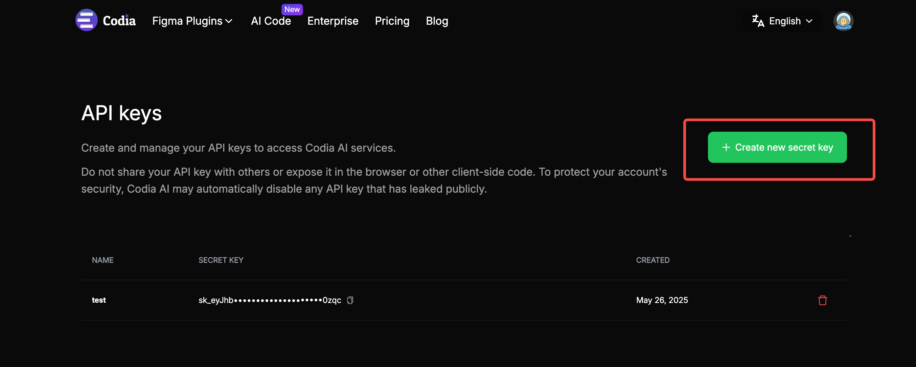Click the CREATED column header
This screenshot has height=367, width=916.
(x=652, y=260)
